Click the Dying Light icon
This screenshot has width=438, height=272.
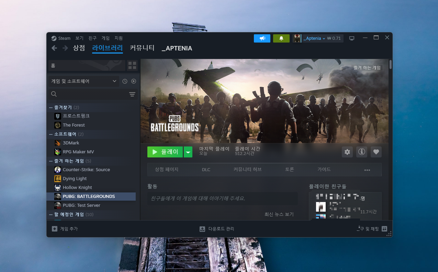tap(58, 179)
